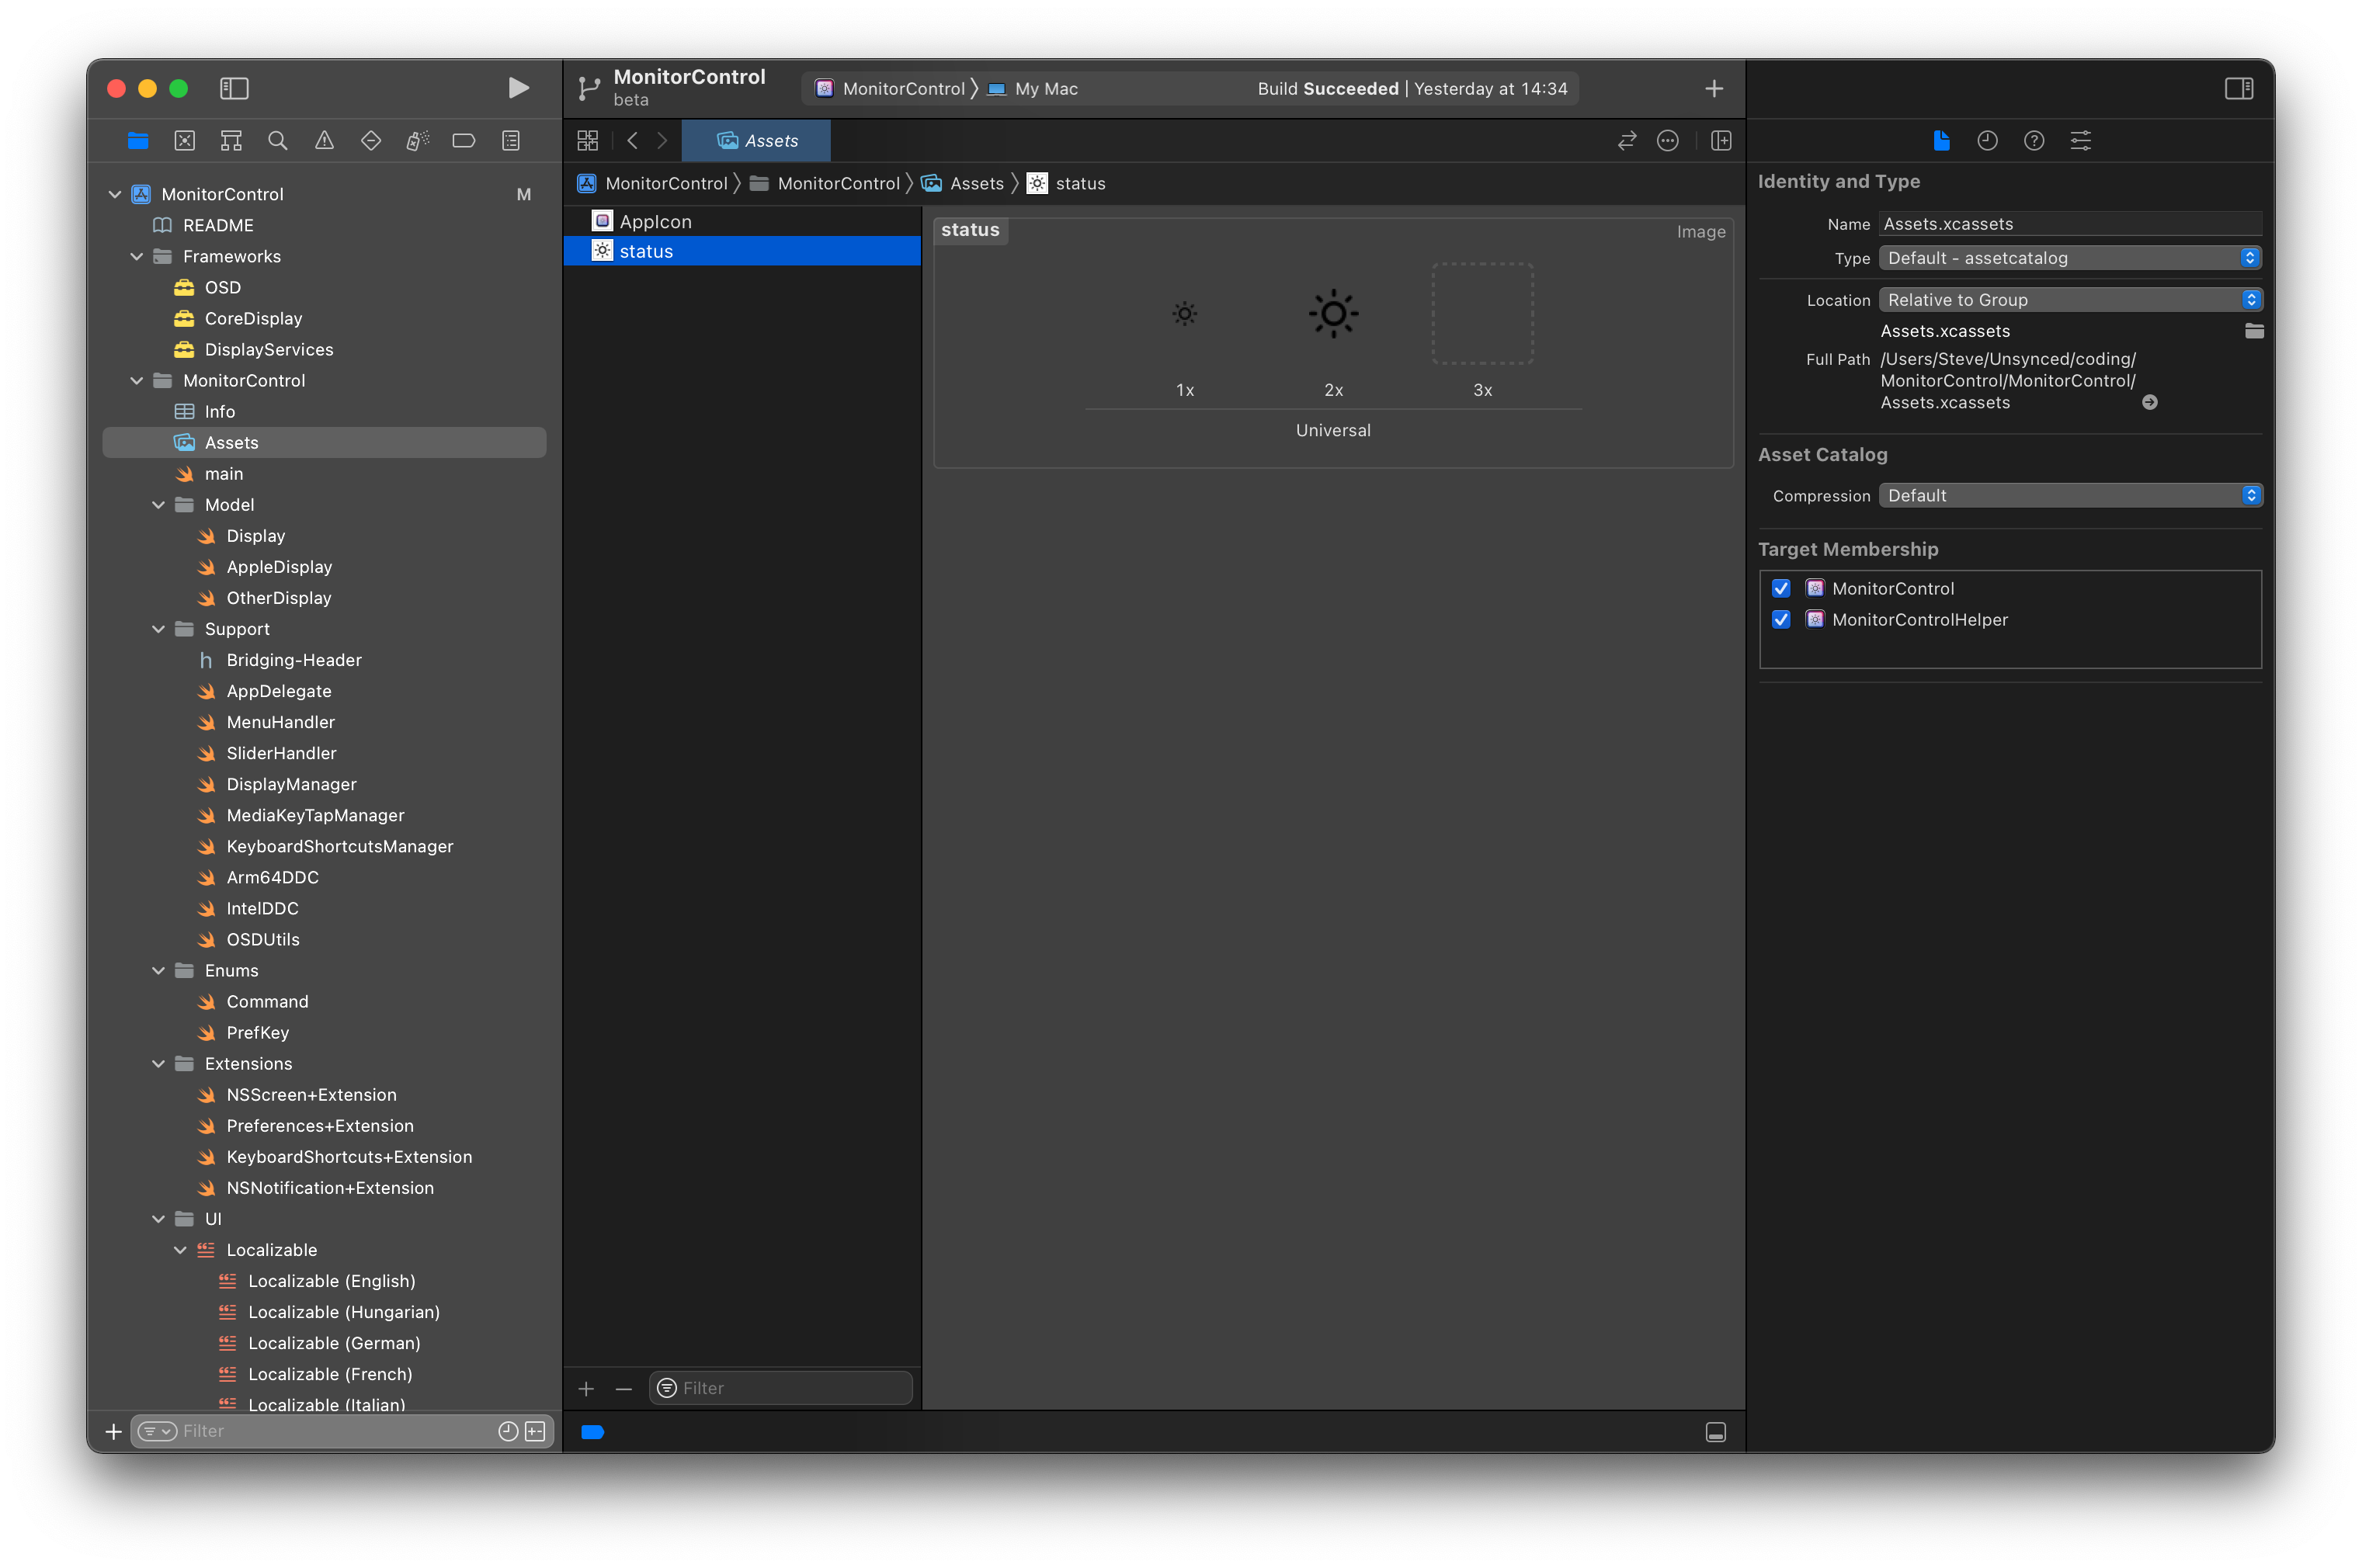
Task: Reveal full path with the arrow button
Action: click(2150, 402)
